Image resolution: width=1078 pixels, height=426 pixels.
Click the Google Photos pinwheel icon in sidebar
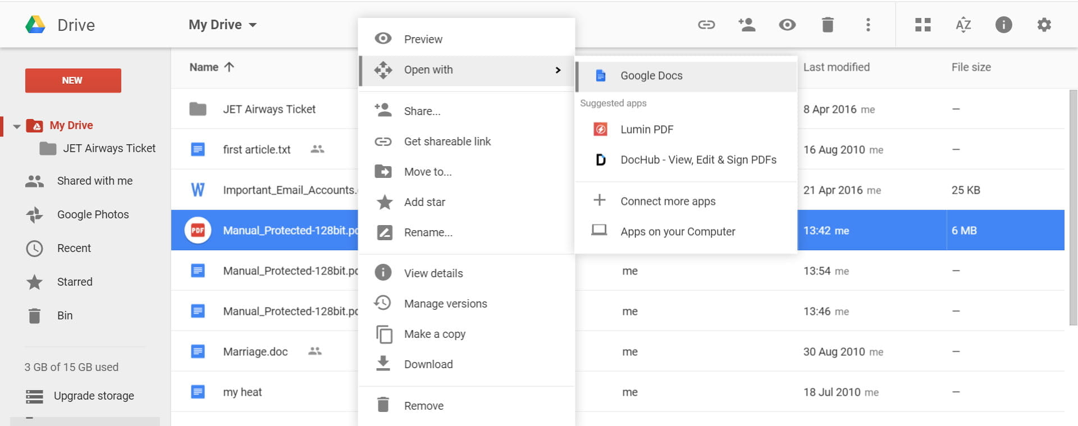tap(34, 214)
